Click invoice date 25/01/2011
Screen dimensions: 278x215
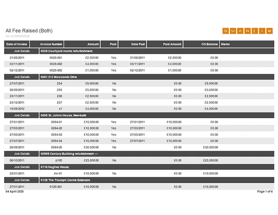17,174
